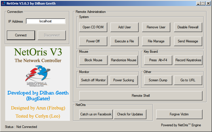Select the Add User button
The image size is (212, 132).
pos(124,27)
